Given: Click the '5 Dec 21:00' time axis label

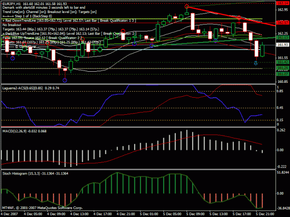Looking at the screenshot, I should click(265, 214).
